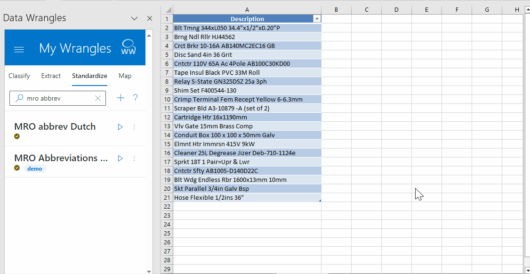Select column A header
Viewport: 530px width, 274px height.
tap(247, 10)
